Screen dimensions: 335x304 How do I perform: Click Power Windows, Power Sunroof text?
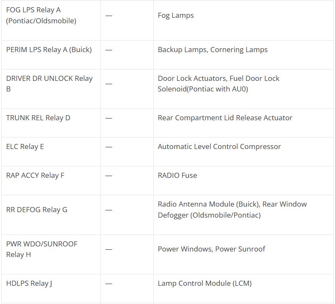(x=211, y=249)
